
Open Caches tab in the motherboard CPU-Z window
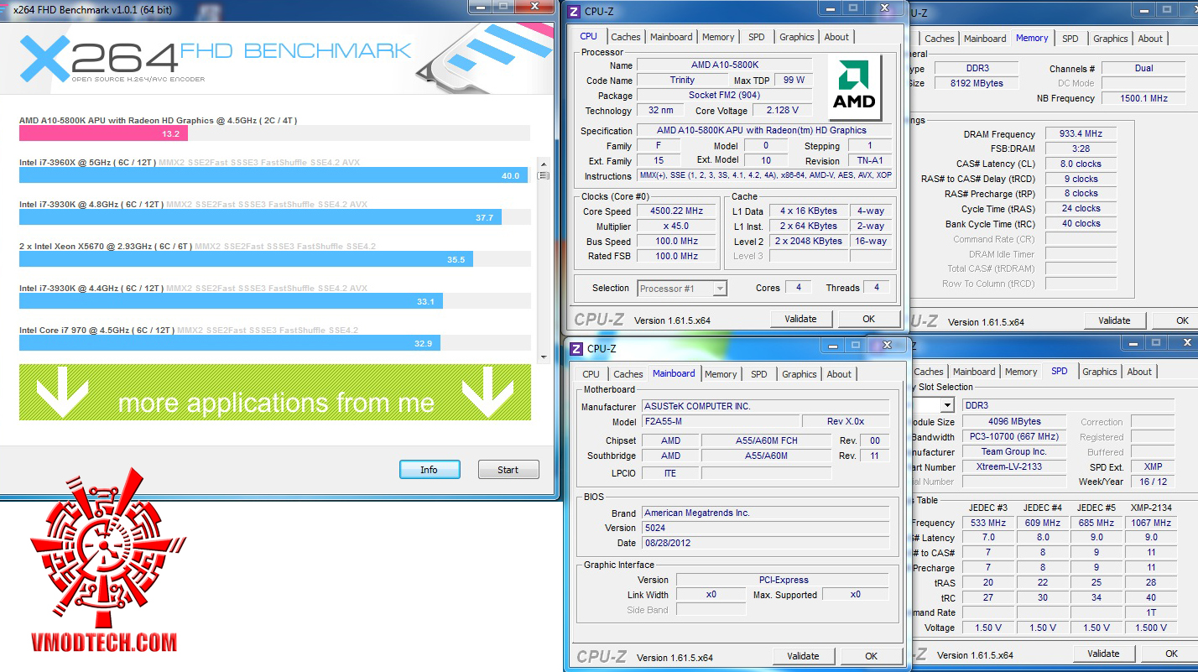(628, 374)
